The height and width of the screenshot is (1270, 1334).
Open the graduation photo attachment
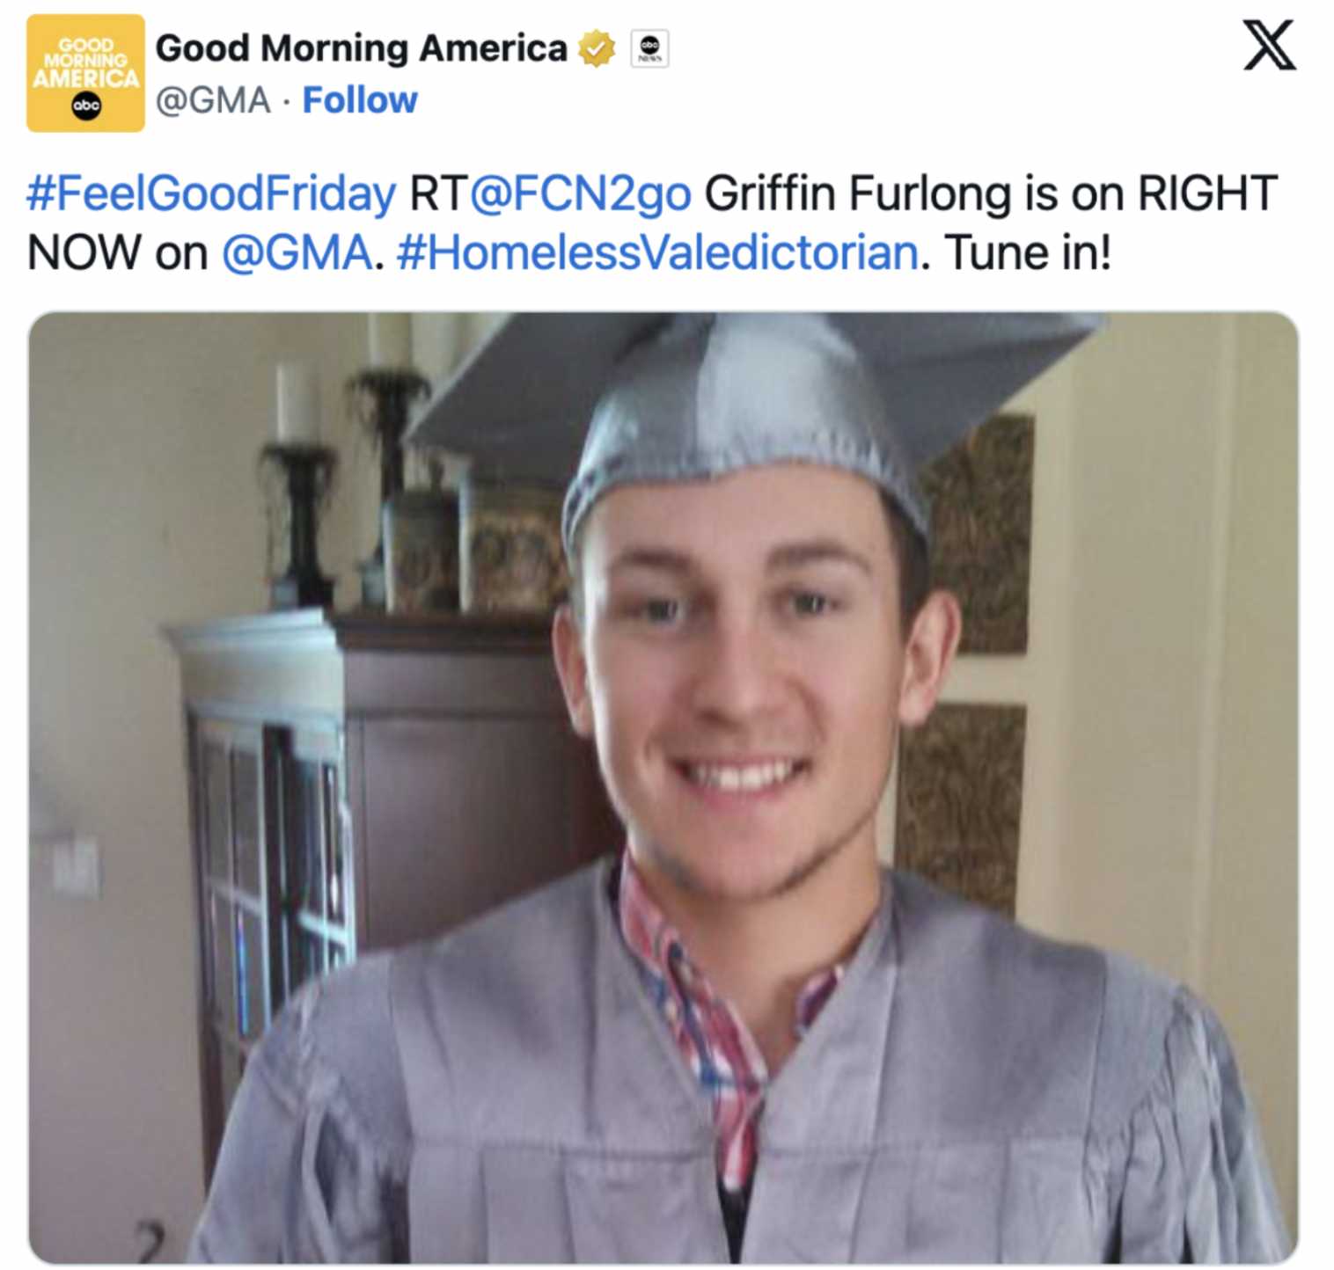pyautogui.click(x=663, y=788)
